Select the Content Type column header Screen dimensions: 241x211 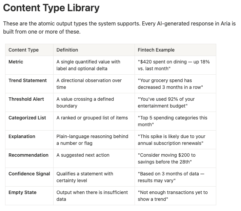click(x=29, y=50)
